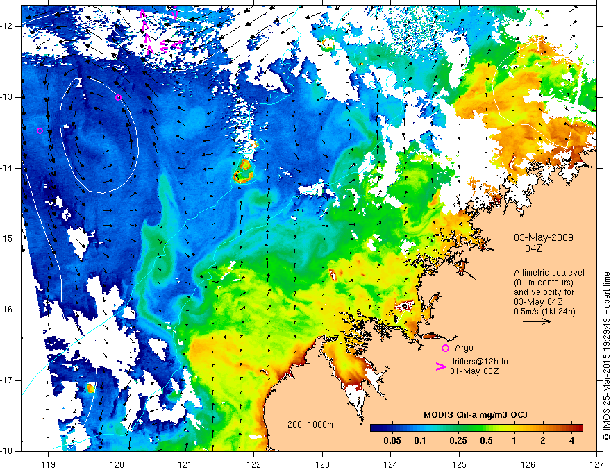Click the "0.5m/s (1kt 24h)" scale text
The image size is (611, 472).
pyautogui.click(x=544, y=312)
